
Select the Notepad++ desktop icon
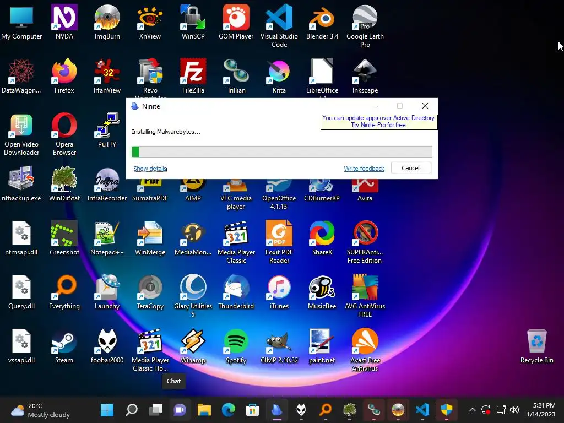(x=107, y=238)
